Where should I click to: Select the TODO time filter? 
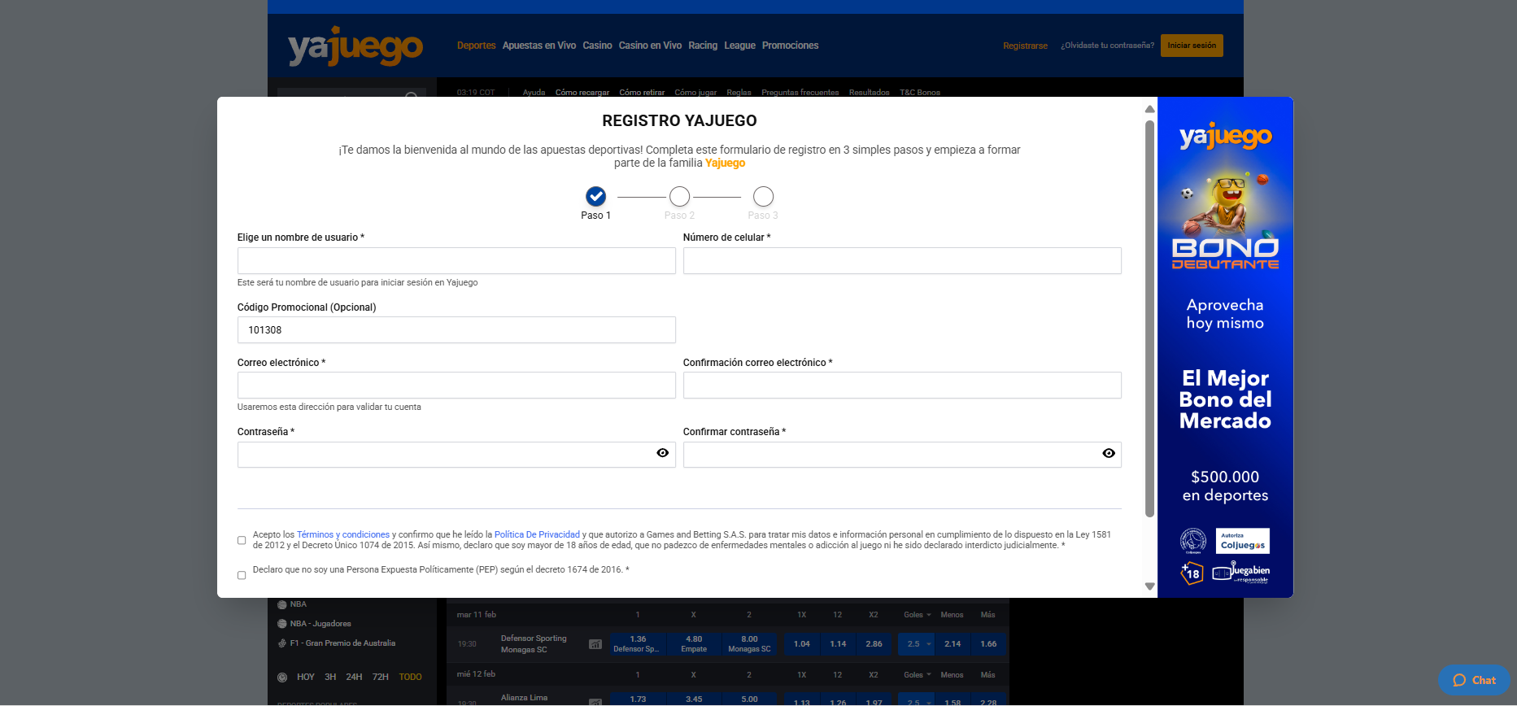[x=410, y=677]
